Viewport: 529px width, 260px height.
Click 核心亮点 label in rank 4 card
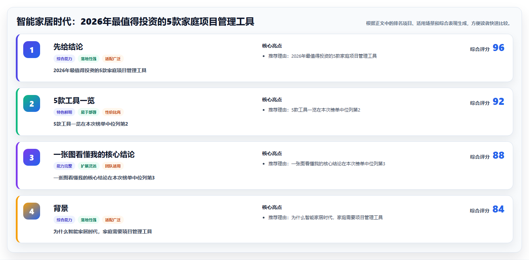(x=272, y=207)
